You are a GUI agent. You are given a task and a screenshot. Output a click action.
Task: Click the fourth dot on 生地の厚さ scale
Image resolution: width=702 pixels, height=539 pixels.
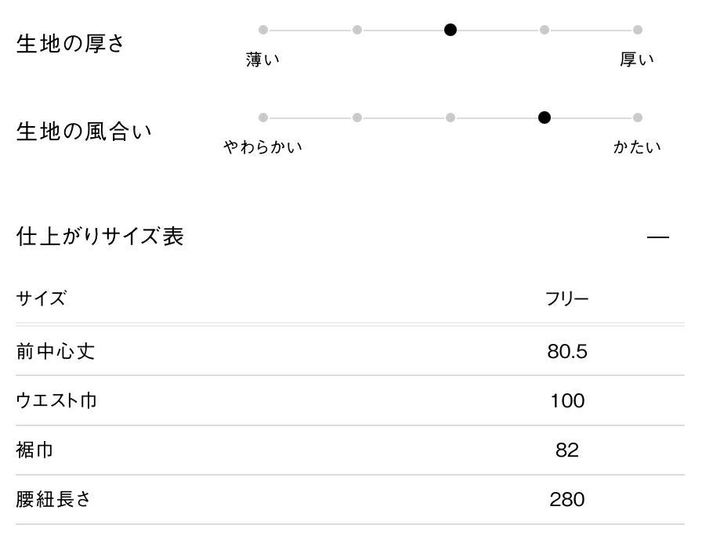[x=545, y=30]
